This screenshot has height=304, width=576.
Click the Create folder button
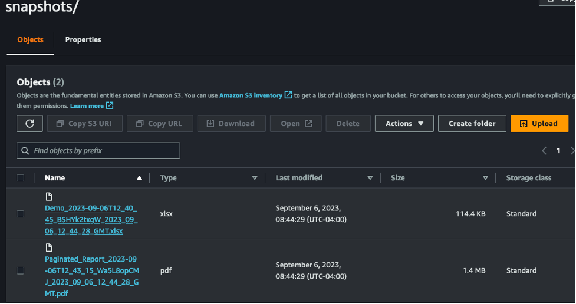[x=472, y=124]
